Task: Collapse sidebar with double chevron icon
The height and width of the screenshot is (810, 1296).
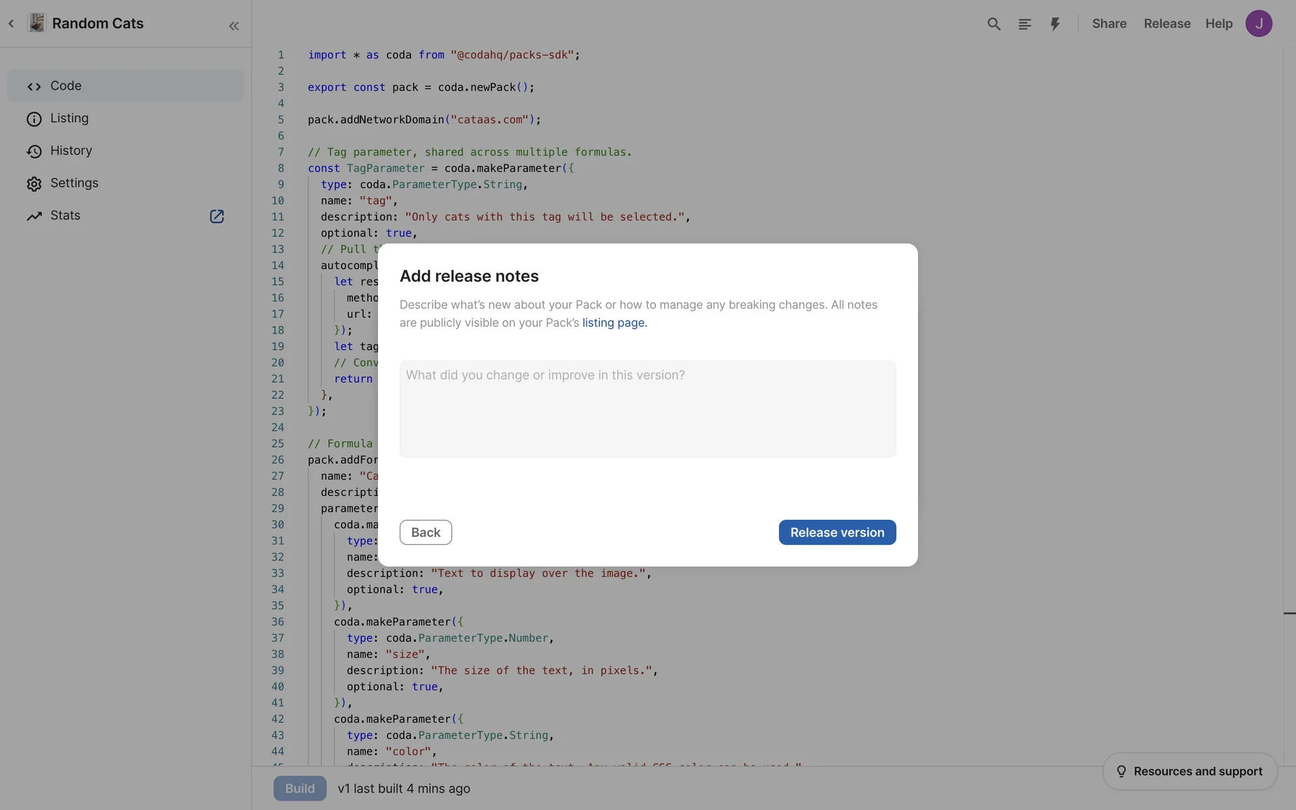Action: pos(234,26)
